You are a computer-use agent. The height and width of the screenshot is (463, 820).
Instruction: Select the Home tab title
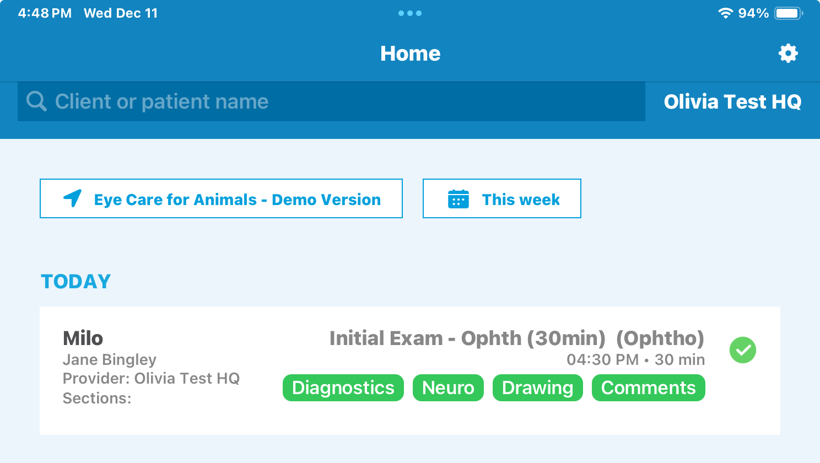pyautogui.click(x=410, y=53)
